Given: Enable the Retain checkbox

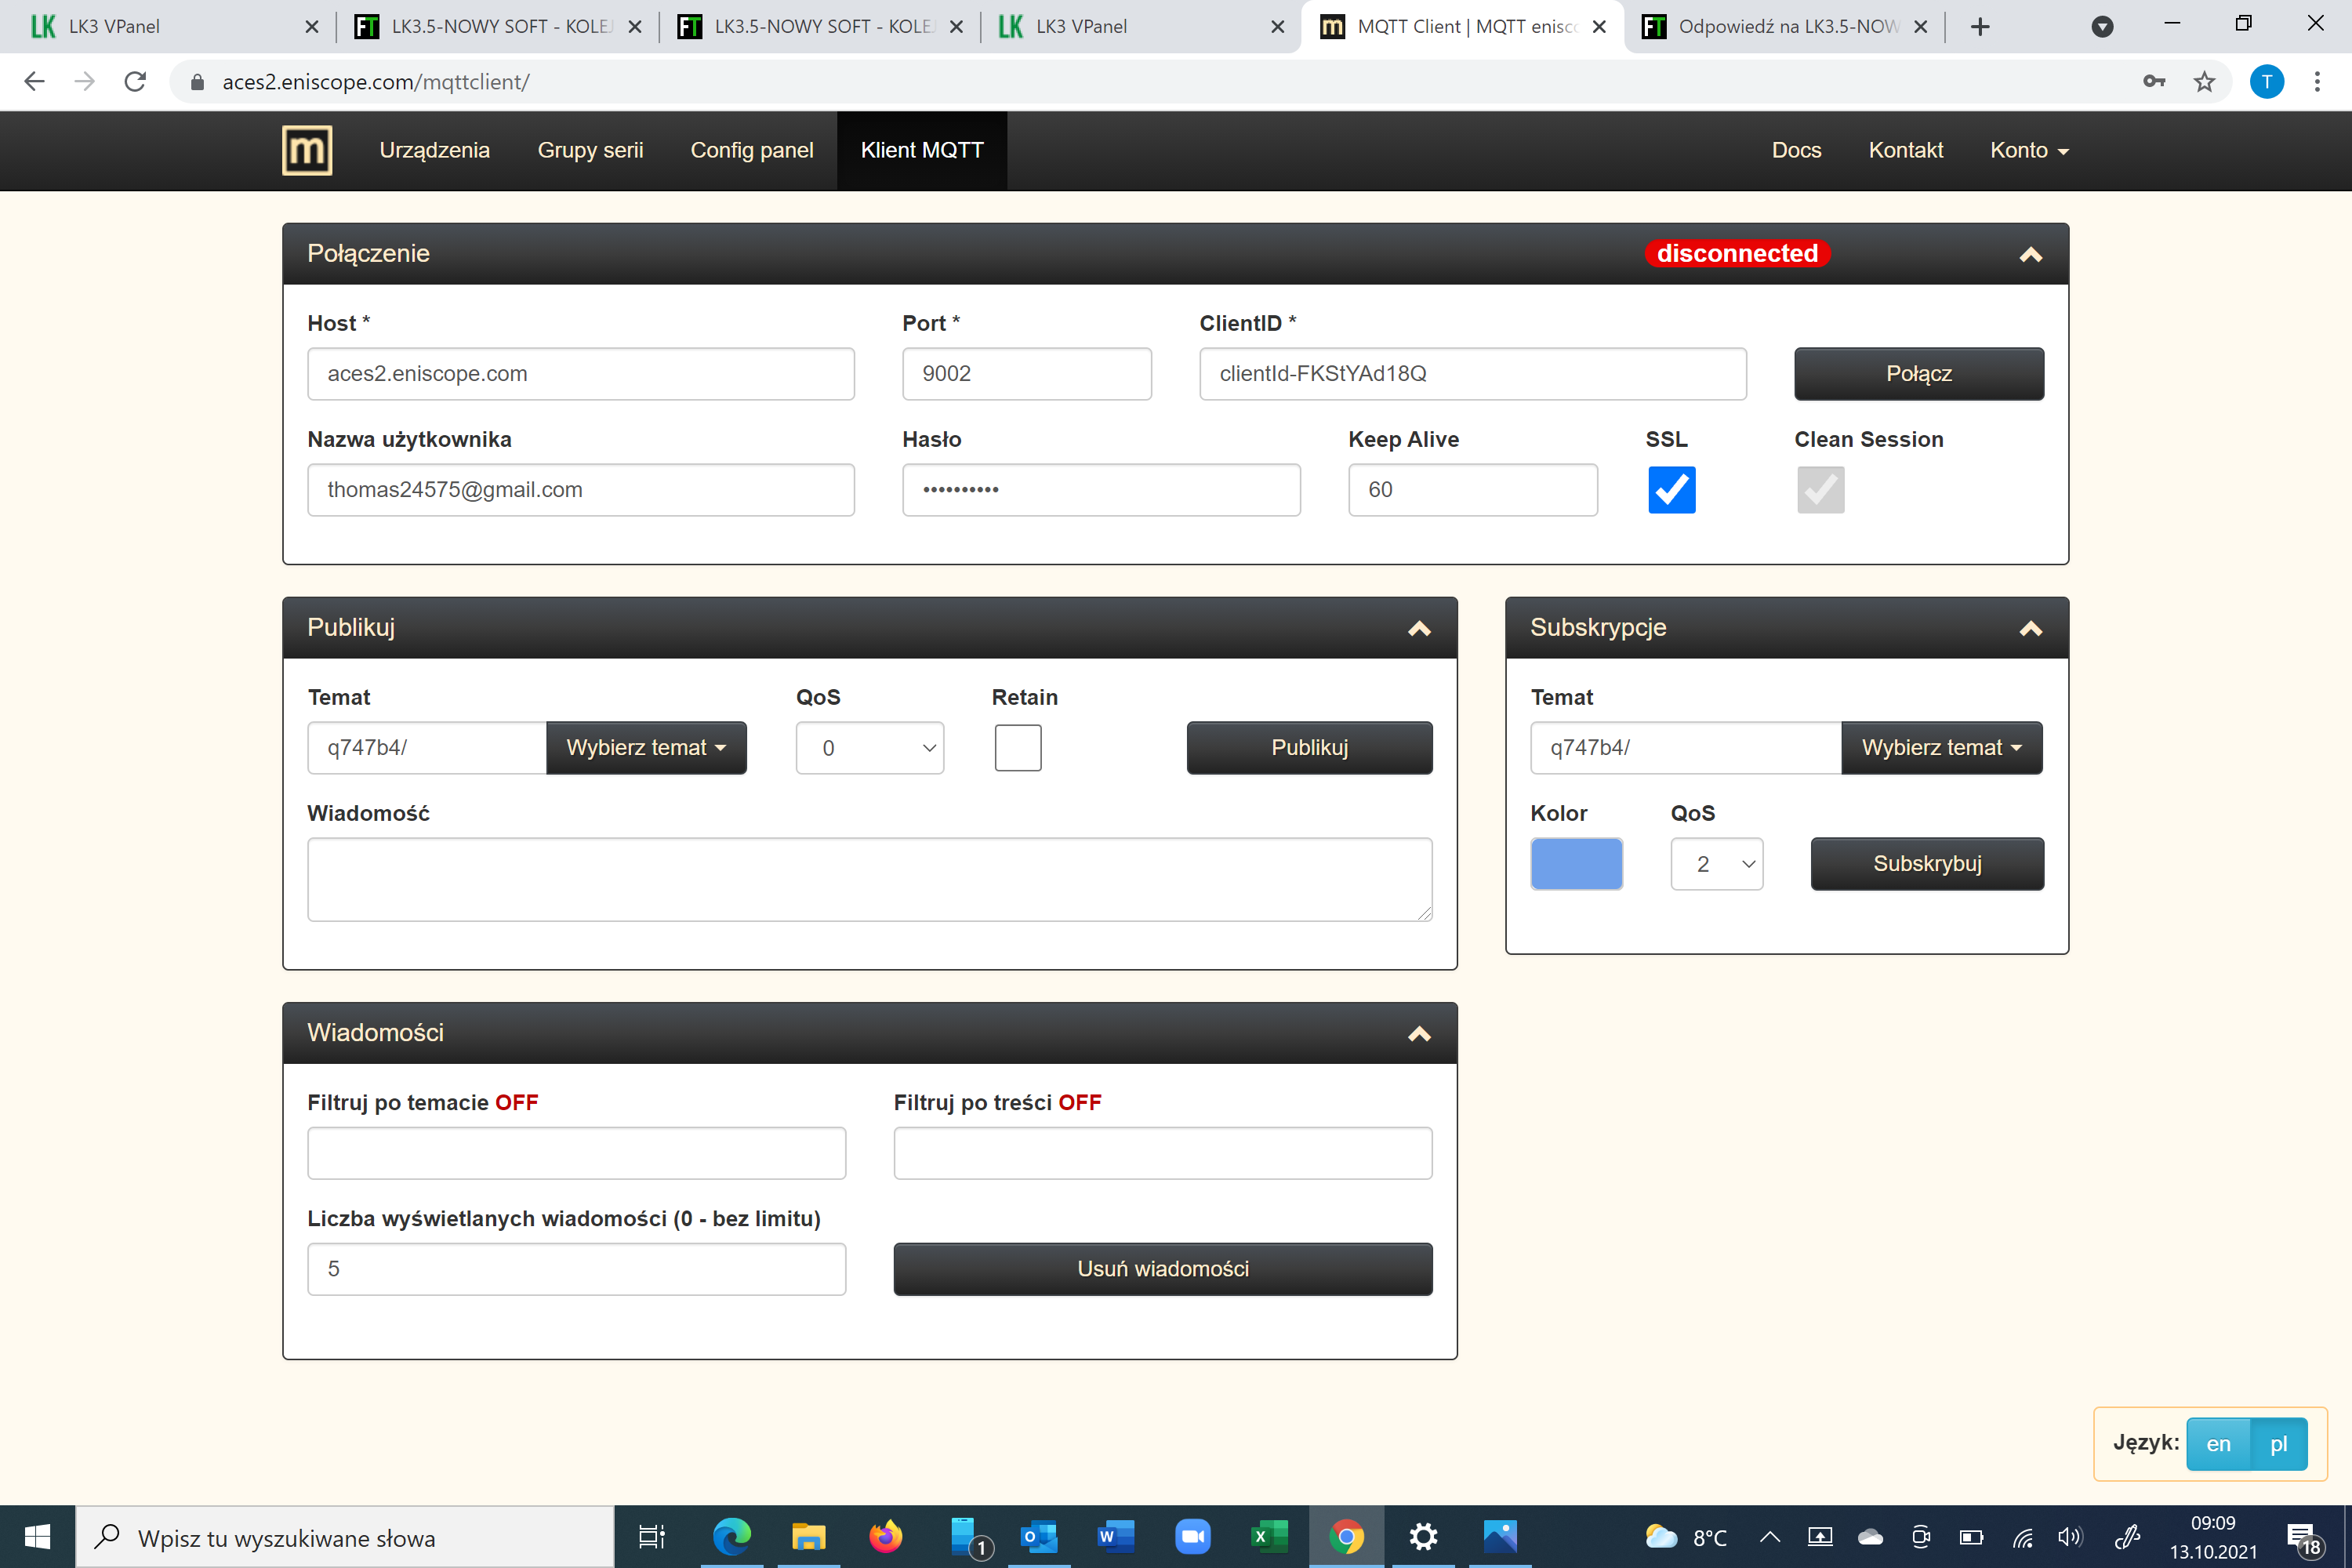Looking at the screenshot, I should click(1017, 748).
